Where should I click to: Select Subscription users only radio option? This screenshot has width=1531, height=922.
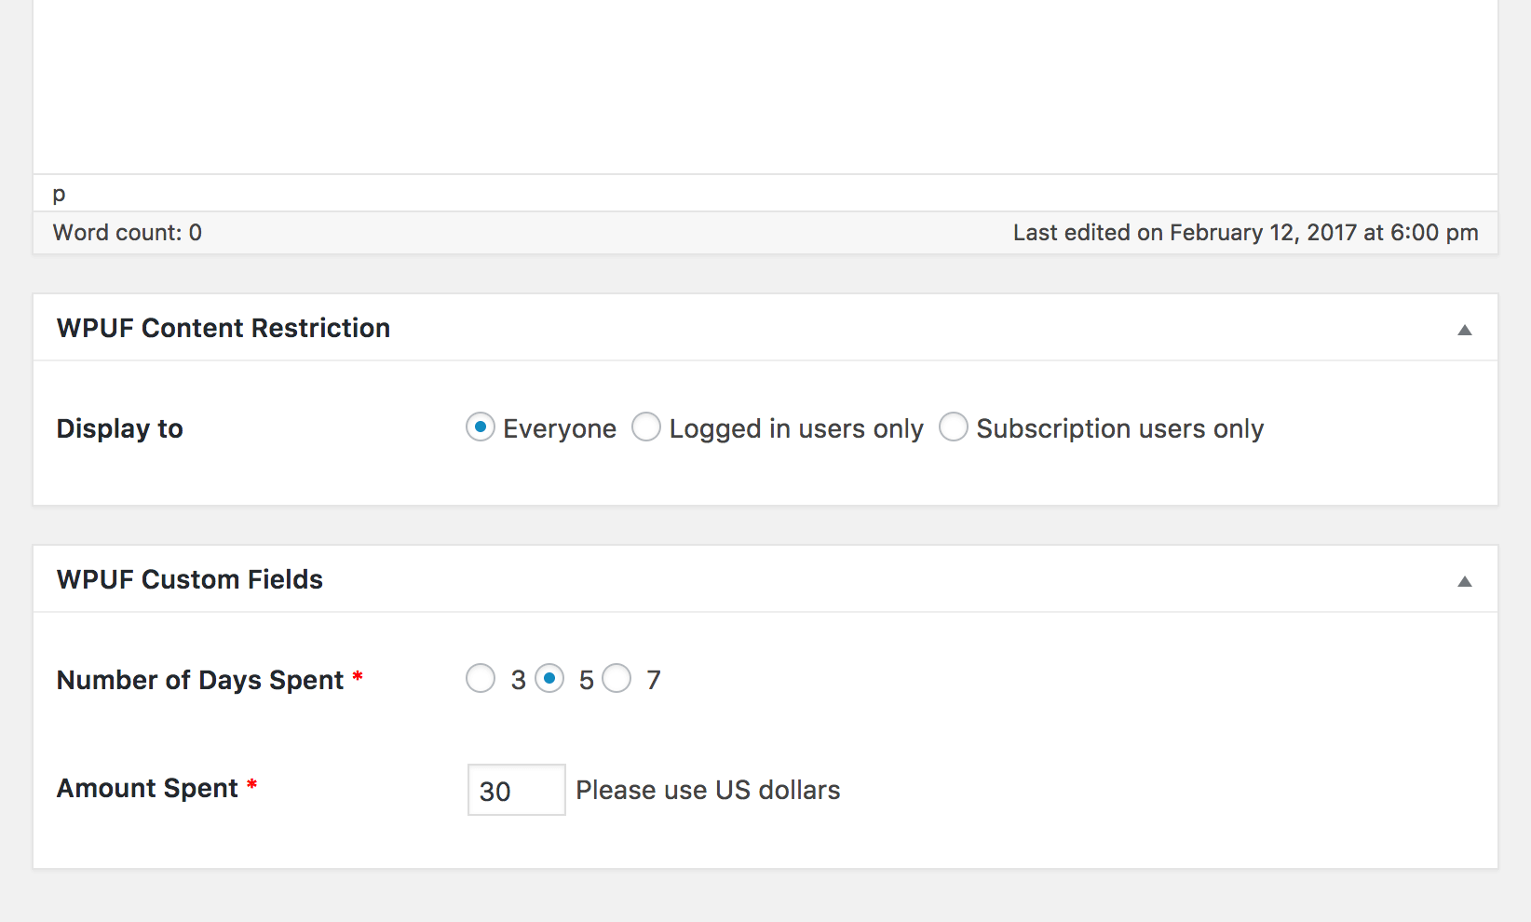tap(954, 427)
